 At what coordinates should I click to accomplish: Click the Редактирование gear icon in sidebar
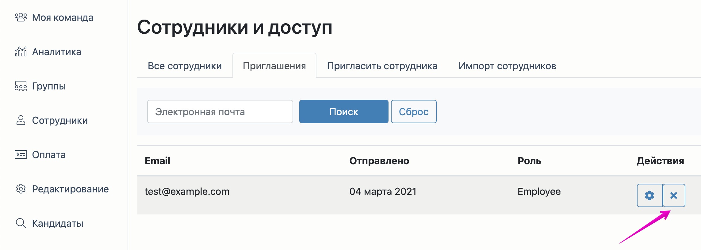[x=21, y=189]
